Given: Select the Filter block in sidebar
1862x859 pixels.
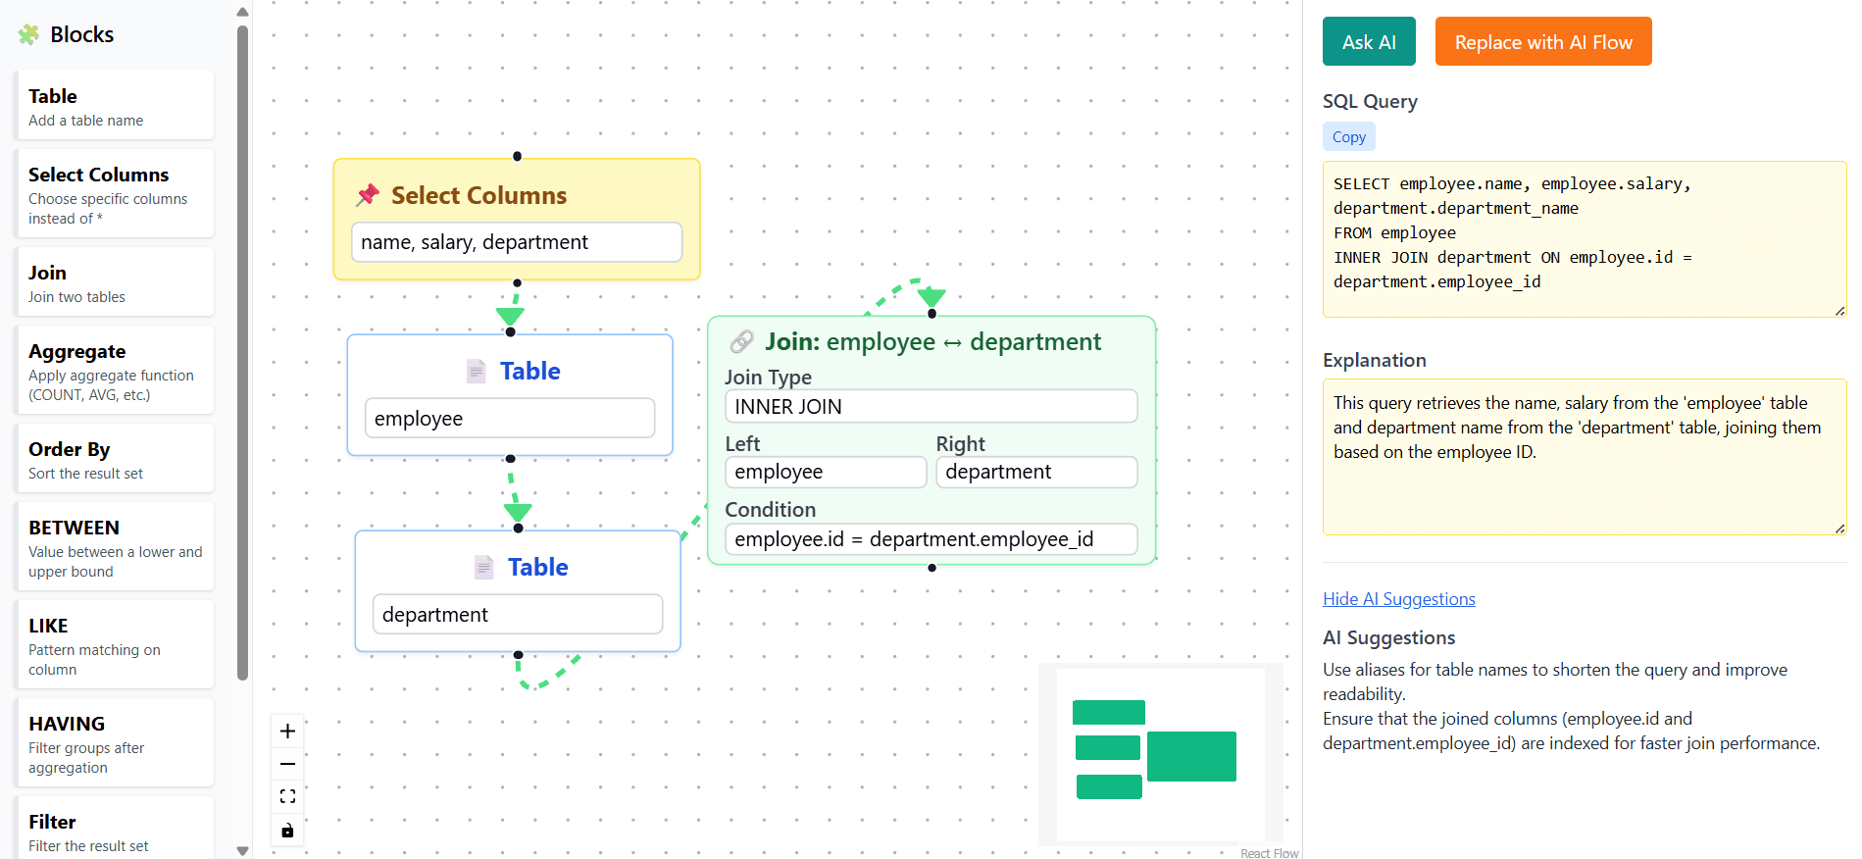Looking at the screenshot, I should pyautogui.click(x=115, y=829).
